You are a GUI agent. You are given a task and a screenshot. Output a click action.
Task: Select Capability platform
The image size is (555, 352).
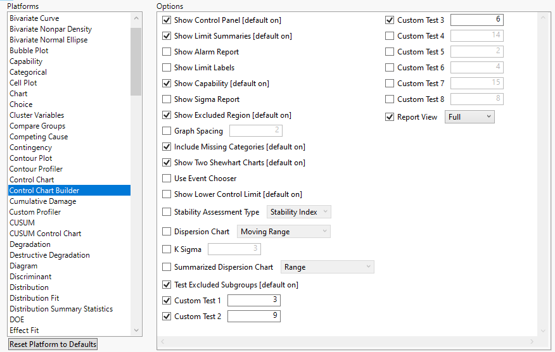(x=26, y=61)
